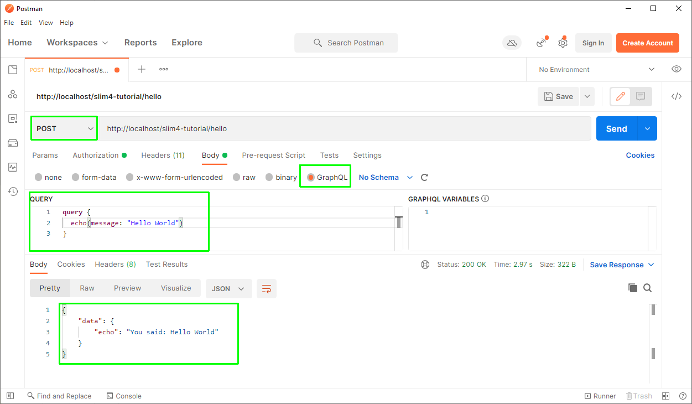Click the network globe icon near status
This screenshot has width=692, height=404.
point(425,265)
